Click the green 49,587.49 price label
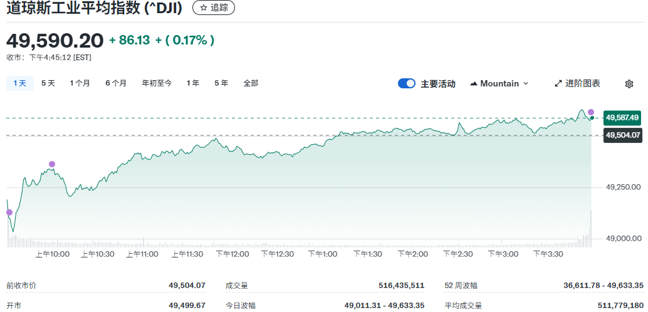Image resolution: width=648 pixels, height=312 pixels. 622,118
